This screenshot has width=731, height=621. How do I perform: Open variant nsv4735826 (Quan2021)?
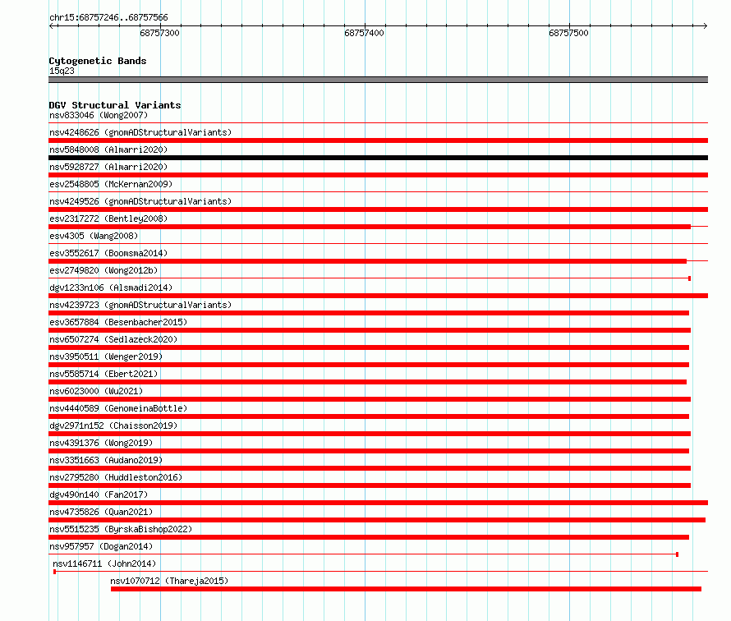coord(101,512)
